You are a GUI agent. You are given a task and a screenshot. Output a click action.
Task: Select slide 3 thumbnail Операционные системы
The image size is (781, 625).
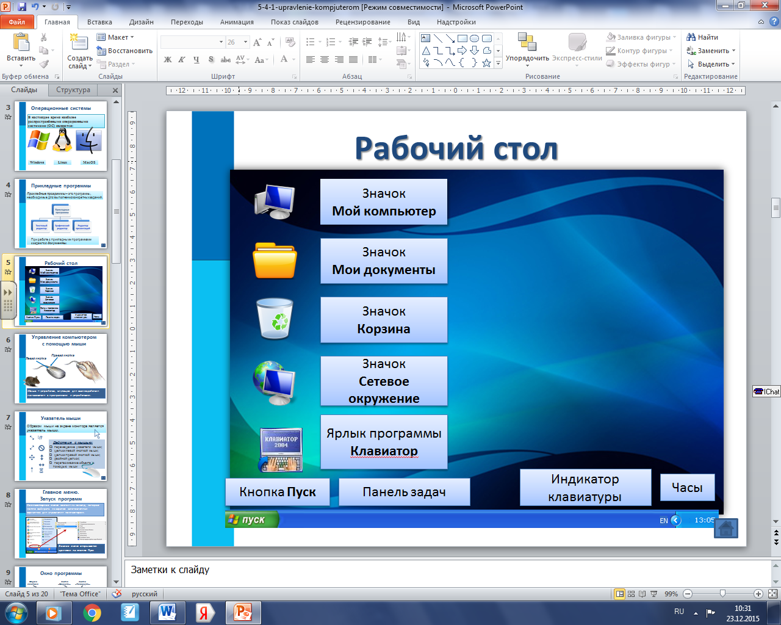tap(61, 137)
